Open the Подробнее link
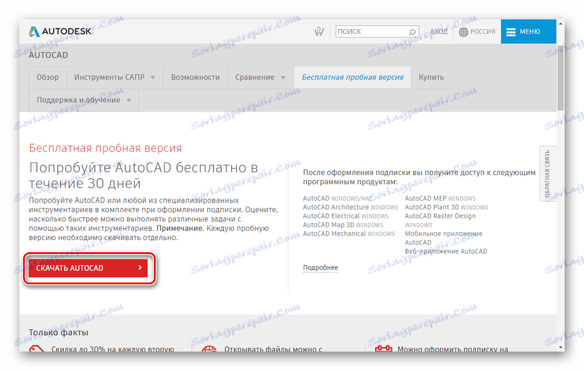Screen dimensions: 584x371 coord(320,267)
